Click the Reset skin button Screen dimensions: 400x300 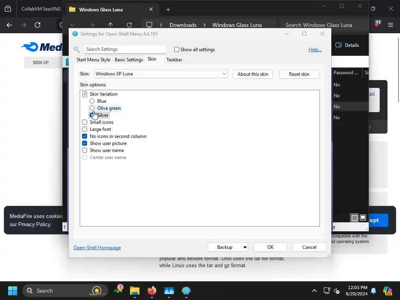299,74
